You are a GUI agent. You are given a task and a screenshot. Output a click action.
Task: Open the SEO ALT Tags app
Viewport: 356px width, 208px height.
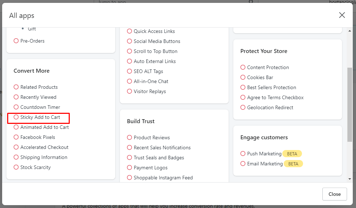pos(148,71)
